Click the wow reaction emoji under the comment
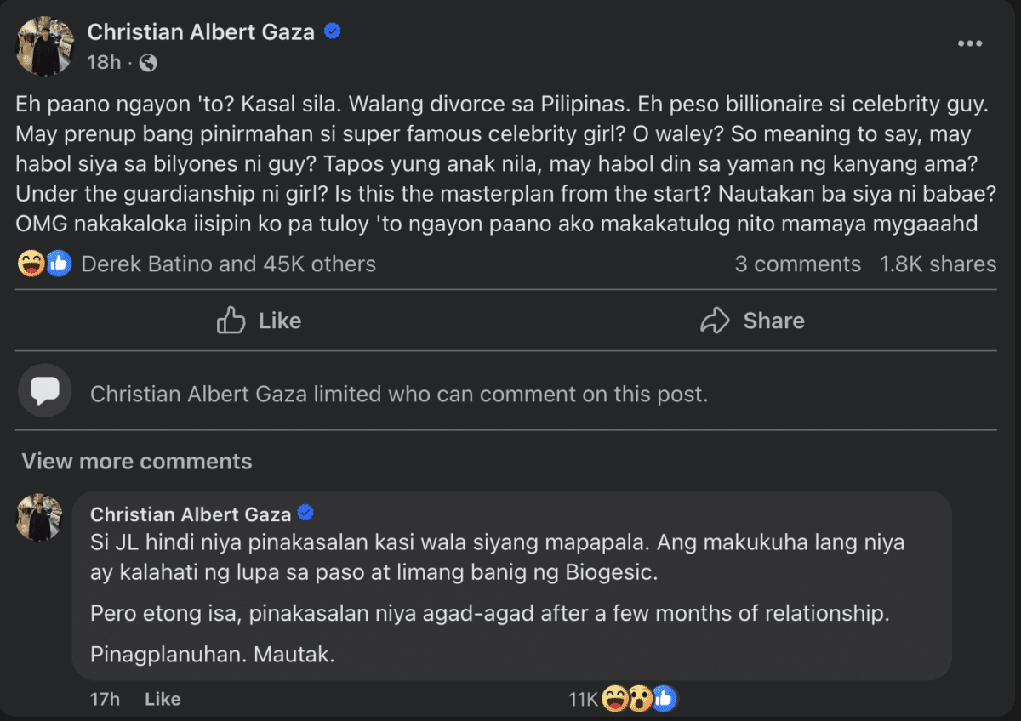 pos(639,699)
